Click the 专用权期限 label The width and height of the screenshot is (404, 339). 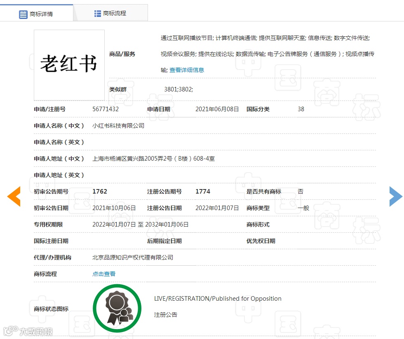click(48, 224)
